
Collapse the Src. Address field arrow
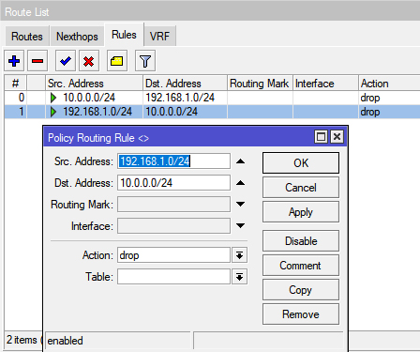[240, 161]
